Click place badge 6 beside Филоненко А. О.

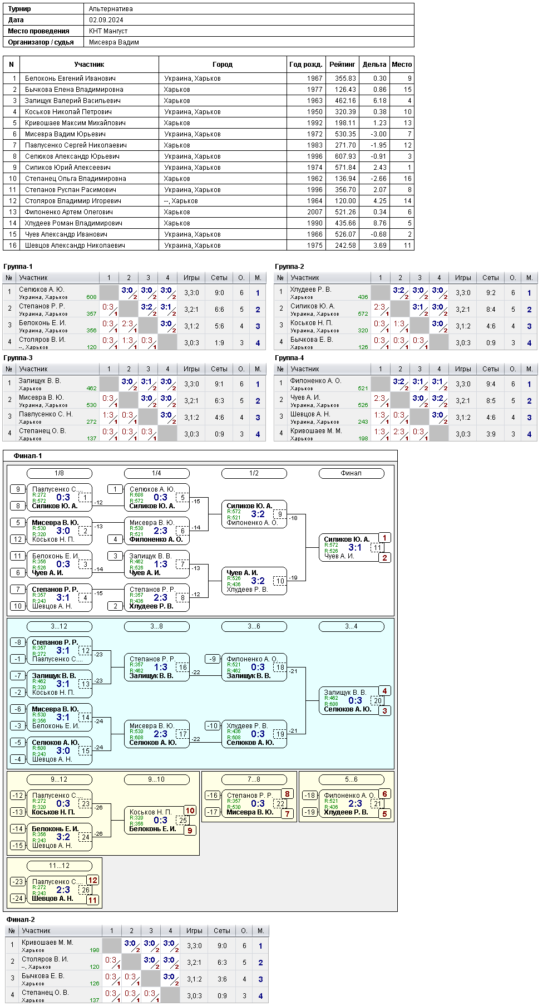(x=384, y=794)
